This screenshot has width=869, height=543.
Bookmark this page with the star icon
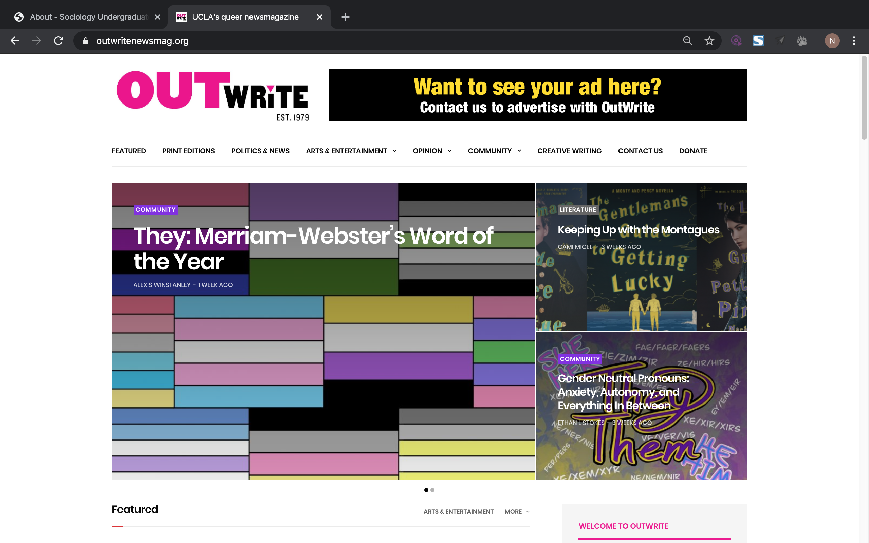point(709,41)
